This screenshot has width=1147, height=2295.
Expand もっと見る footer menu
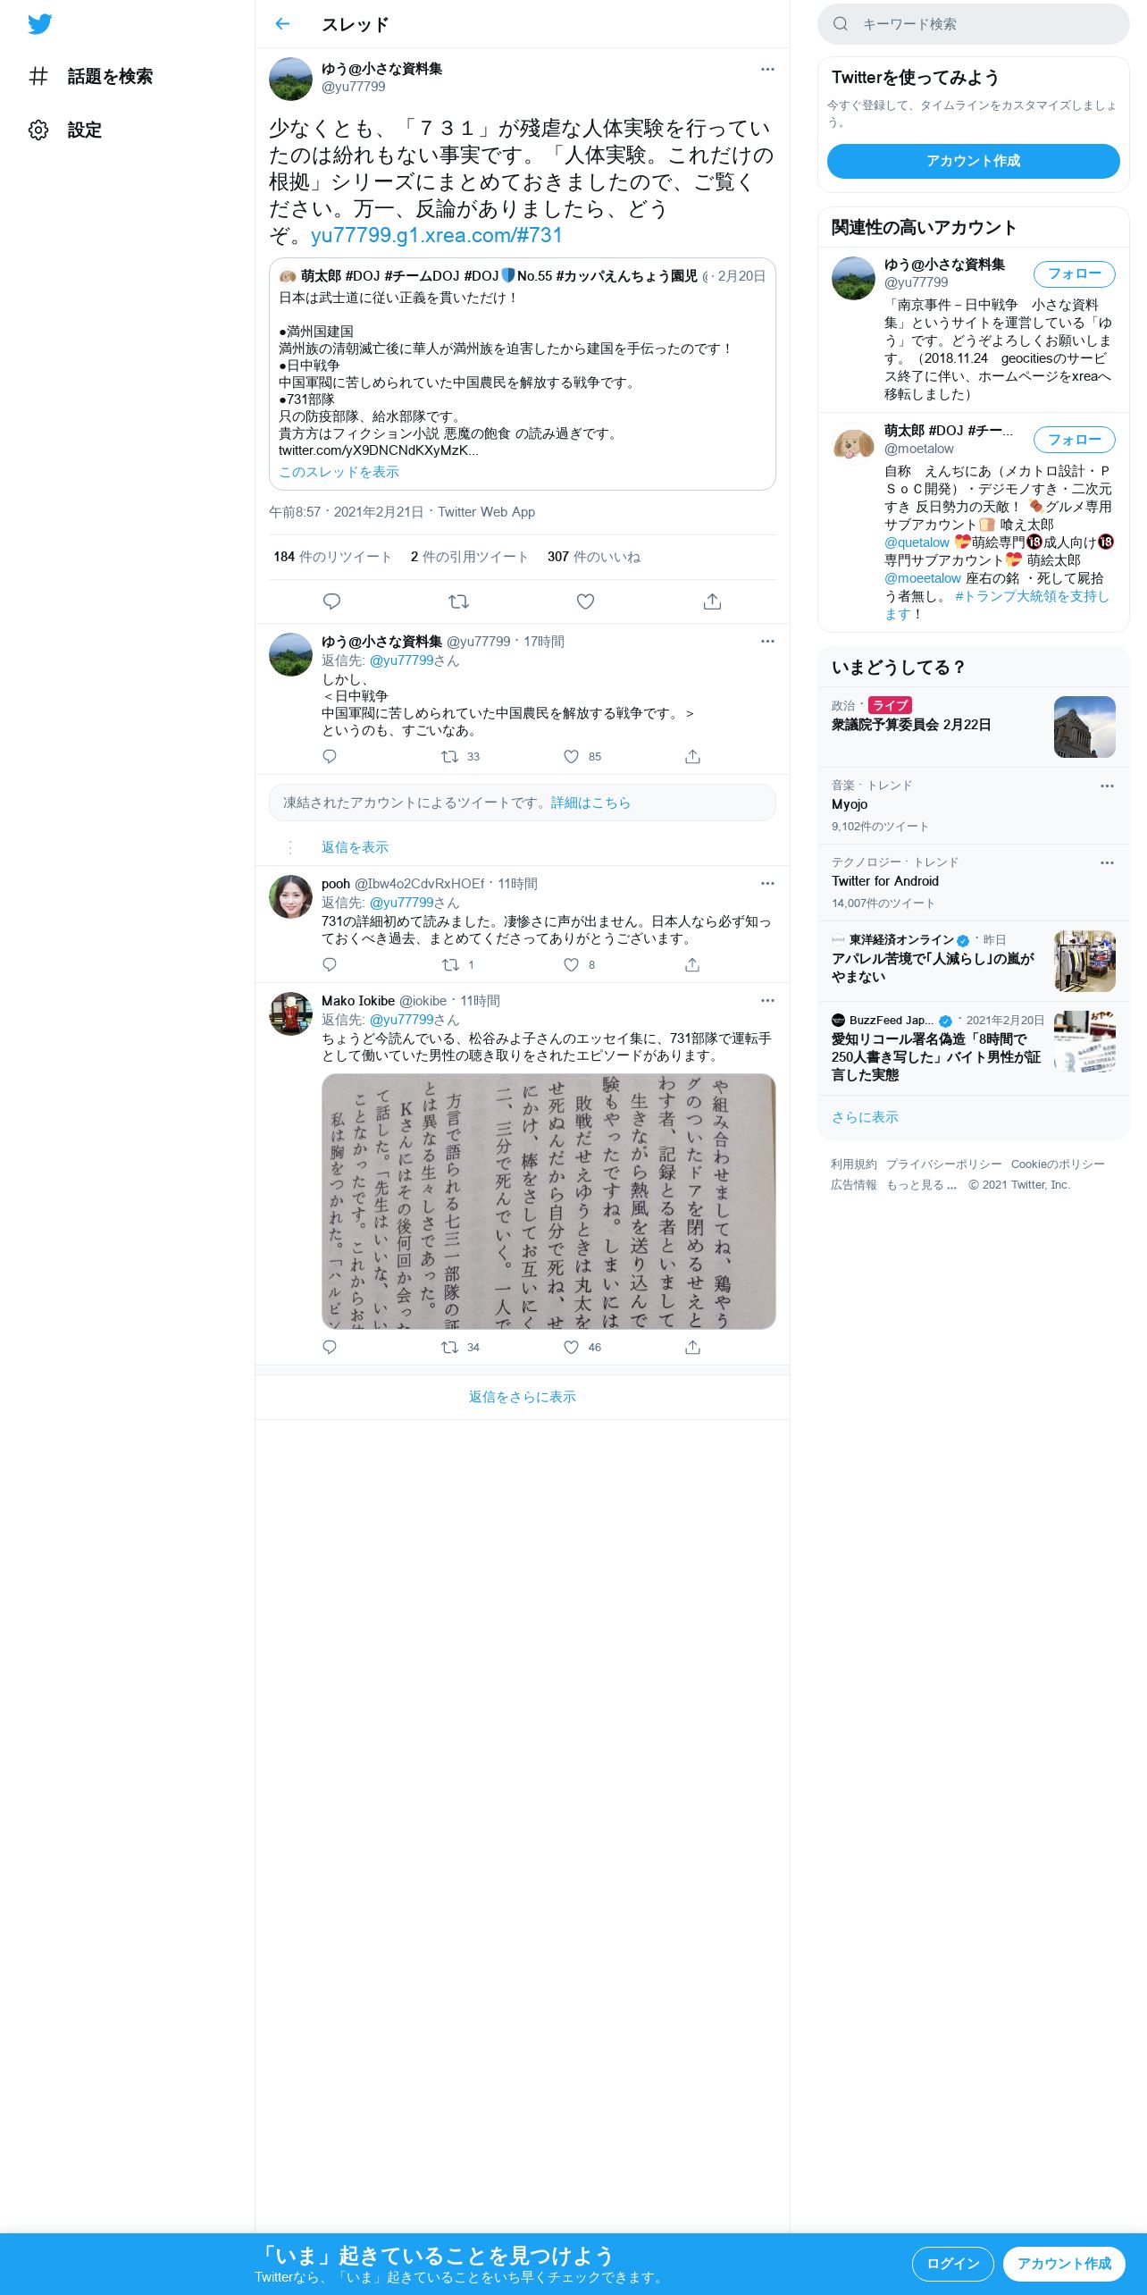921,1185
